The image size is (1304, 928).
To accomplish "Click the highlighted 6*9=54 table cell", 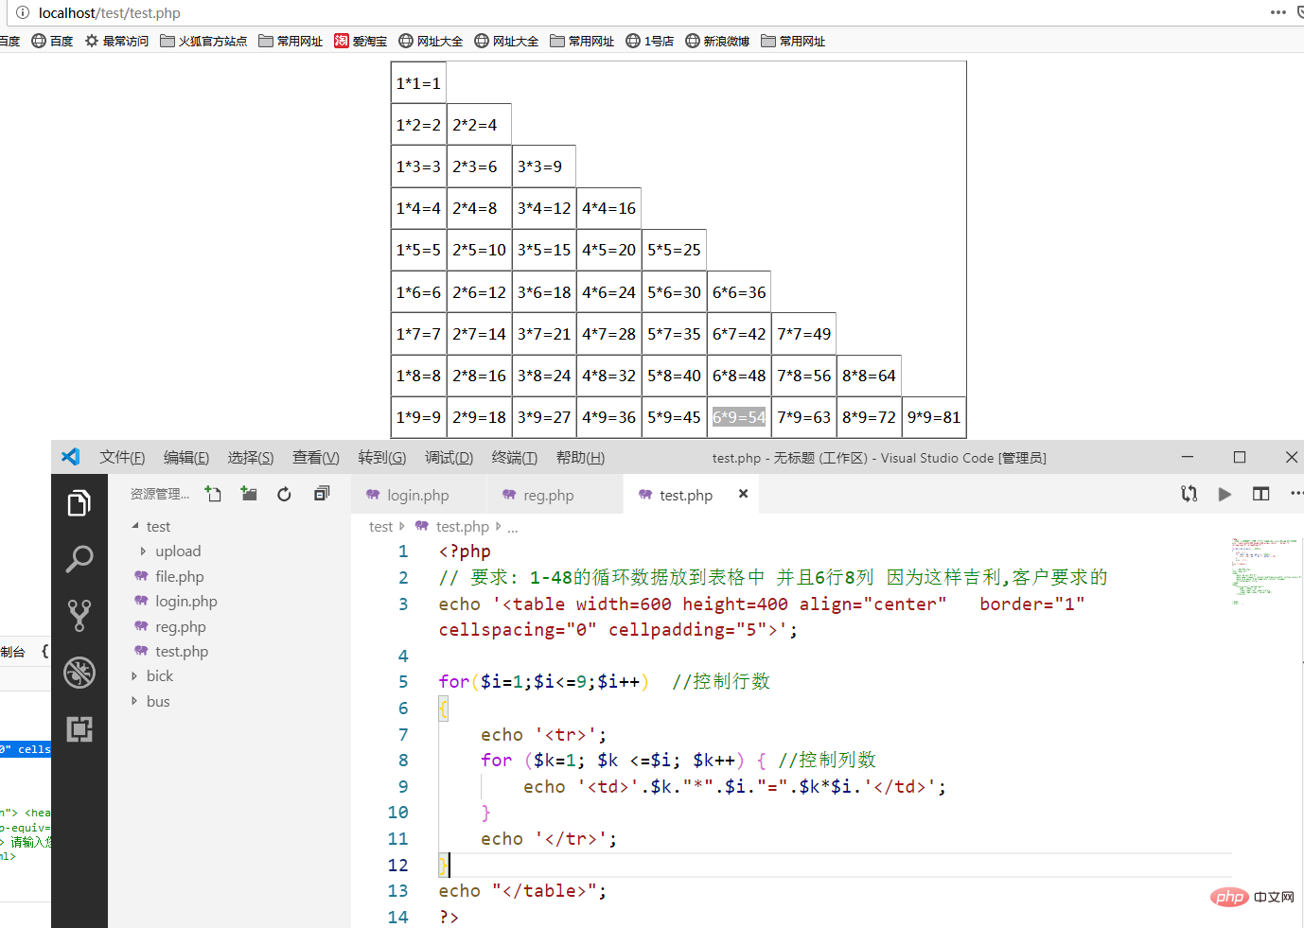I will pyautogui.click(x=739, y=417).
